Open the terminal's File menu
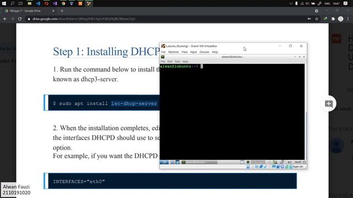Screen dimensions: 353x198 pyautogui.click(x=163, y=62)
